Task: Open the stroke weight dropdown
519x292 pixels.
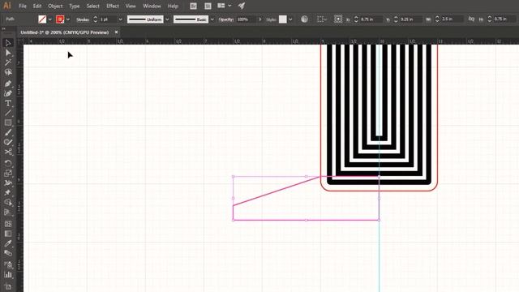Action: pos(120,19)
